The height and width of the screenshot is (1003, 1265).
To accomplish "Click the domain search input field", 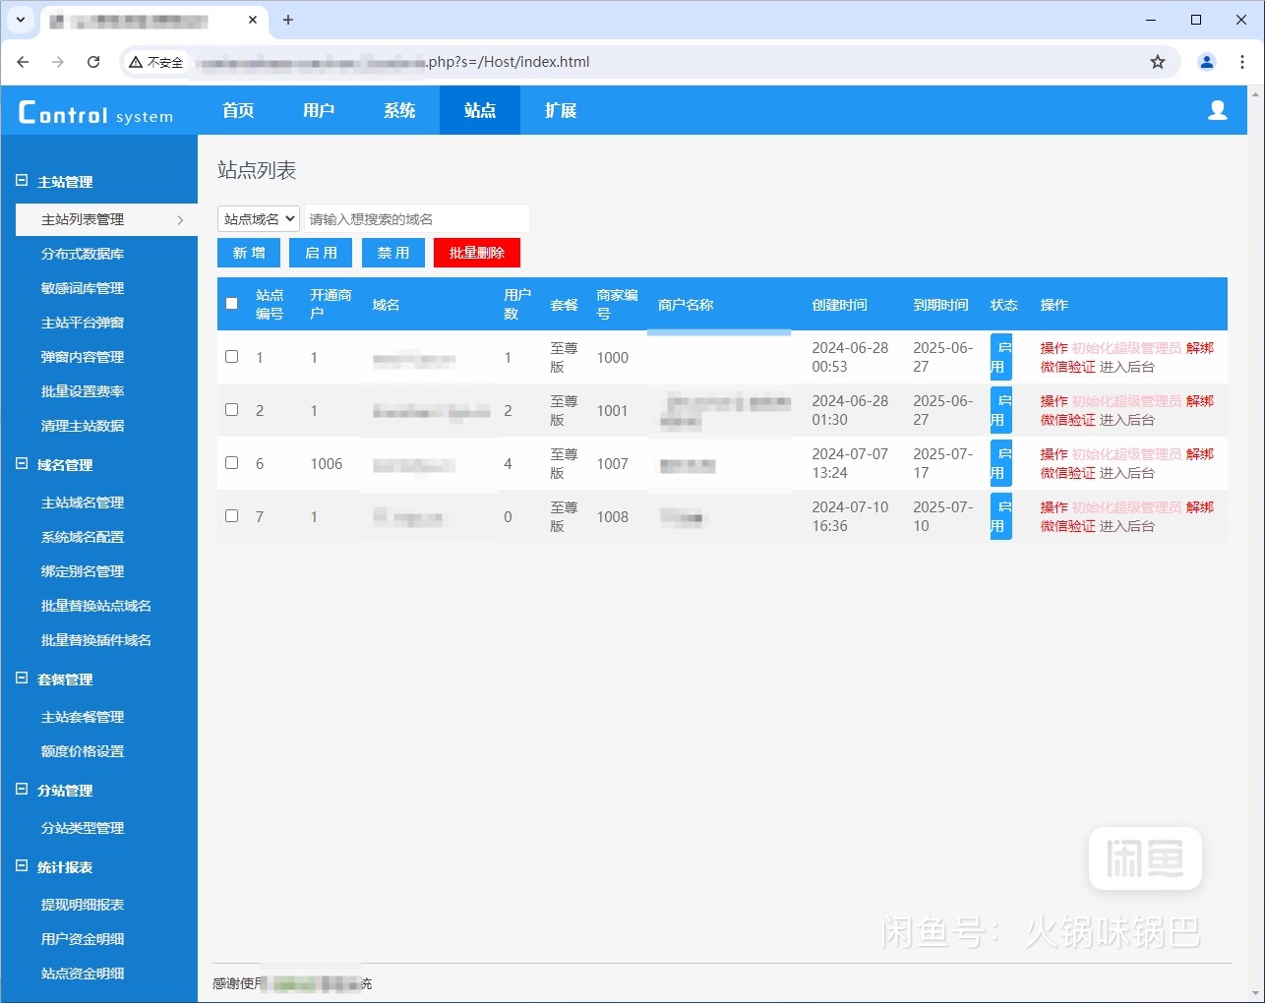I will pos(416,219).
